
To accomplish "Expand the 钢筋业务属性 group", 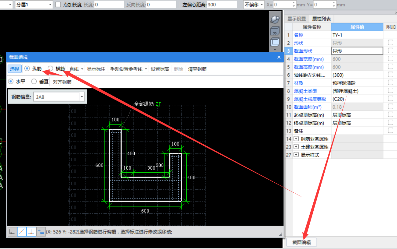I will [296, 139].
